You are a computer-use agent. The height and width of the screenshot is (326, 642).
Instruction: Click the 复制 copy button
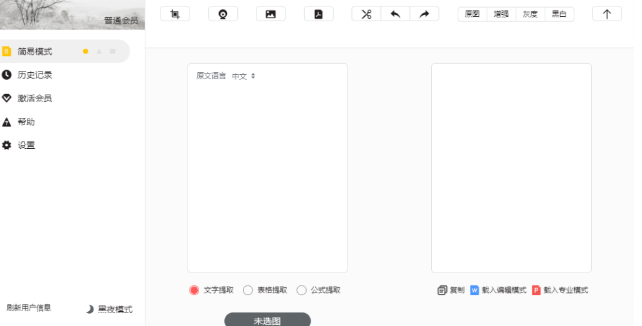click(x=451, y=291)
